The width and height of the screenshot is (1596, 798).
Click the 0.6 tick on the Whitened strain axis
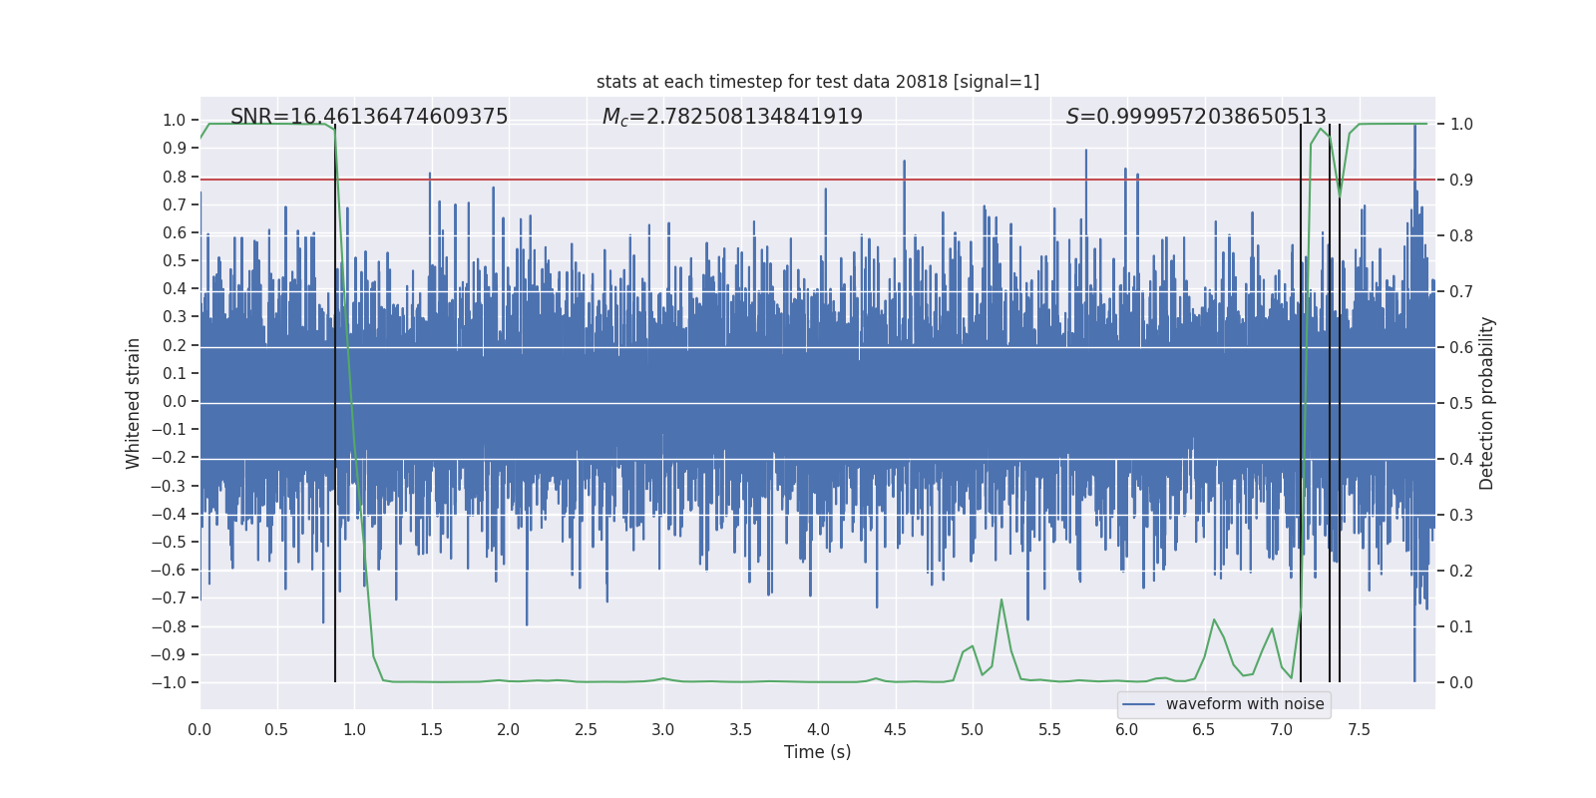pos(175,232)
